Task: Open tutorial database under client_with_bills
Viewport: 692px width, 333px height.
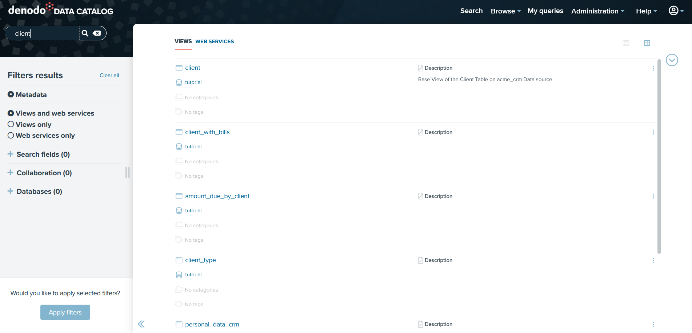Action: (x=193, y=147)
